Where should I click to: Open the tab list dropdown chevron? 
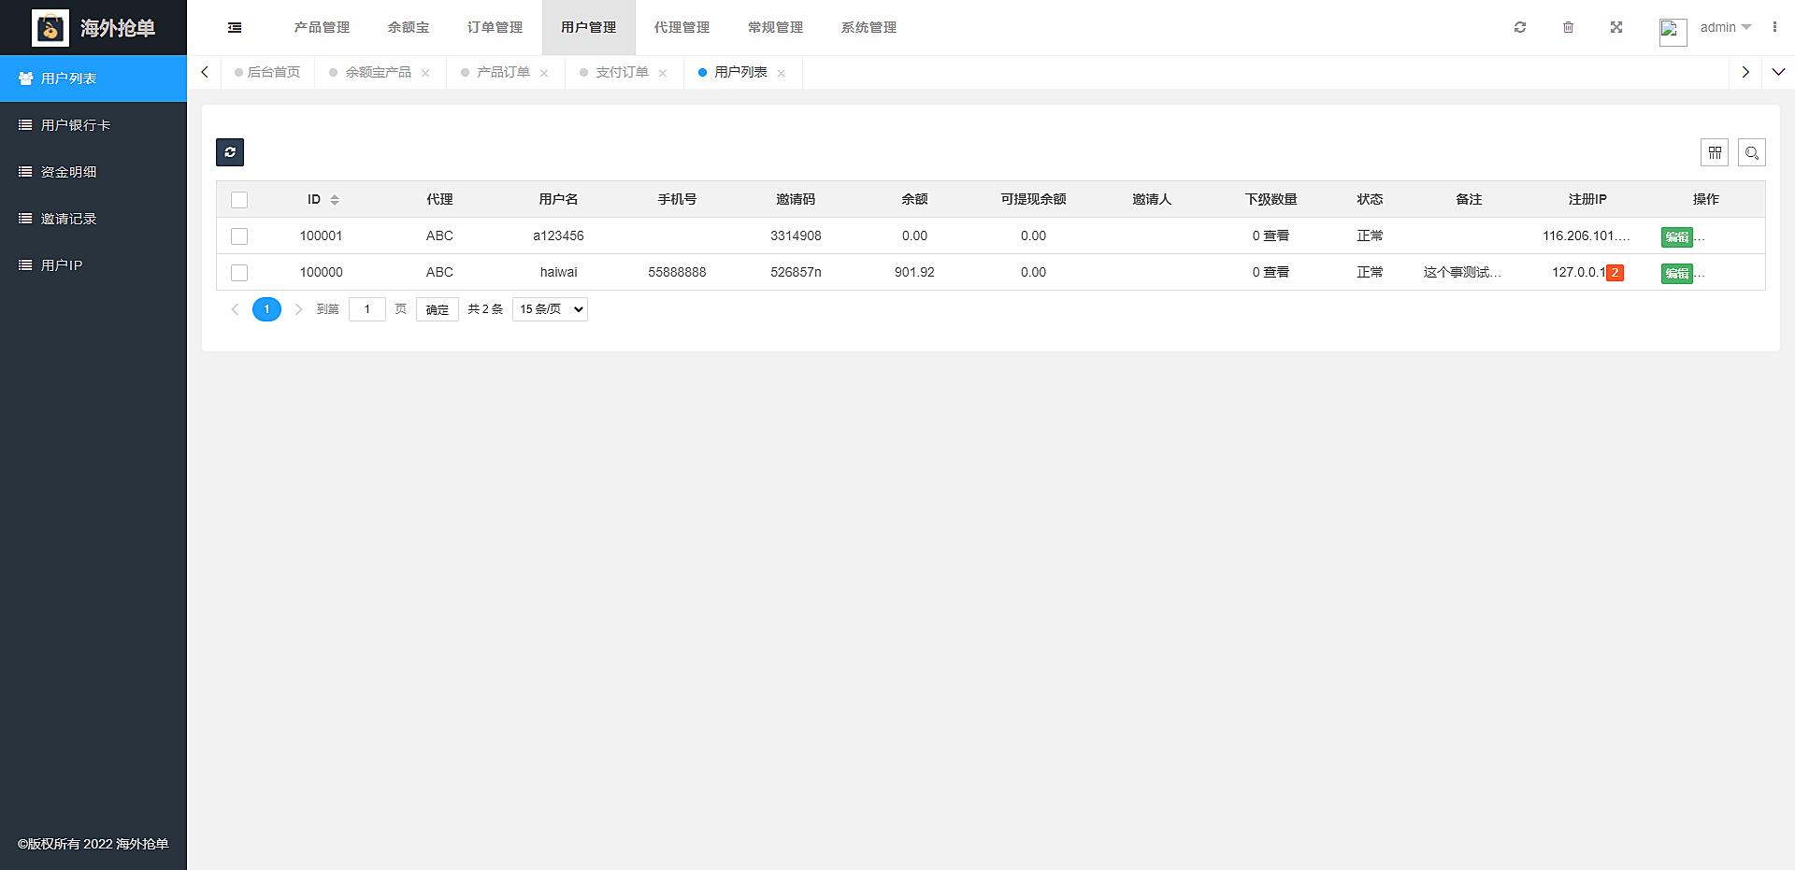1778,72
